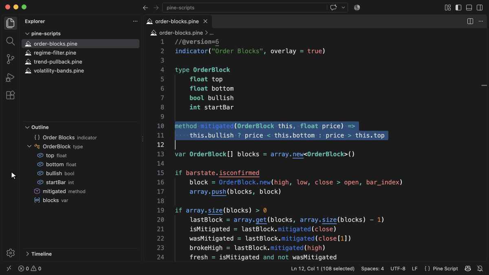Viewport: 489px width, 275px height.
Task: Collapse the OrderBlock type in Outline
Action: pyautogui.click(x=29, y=146)
